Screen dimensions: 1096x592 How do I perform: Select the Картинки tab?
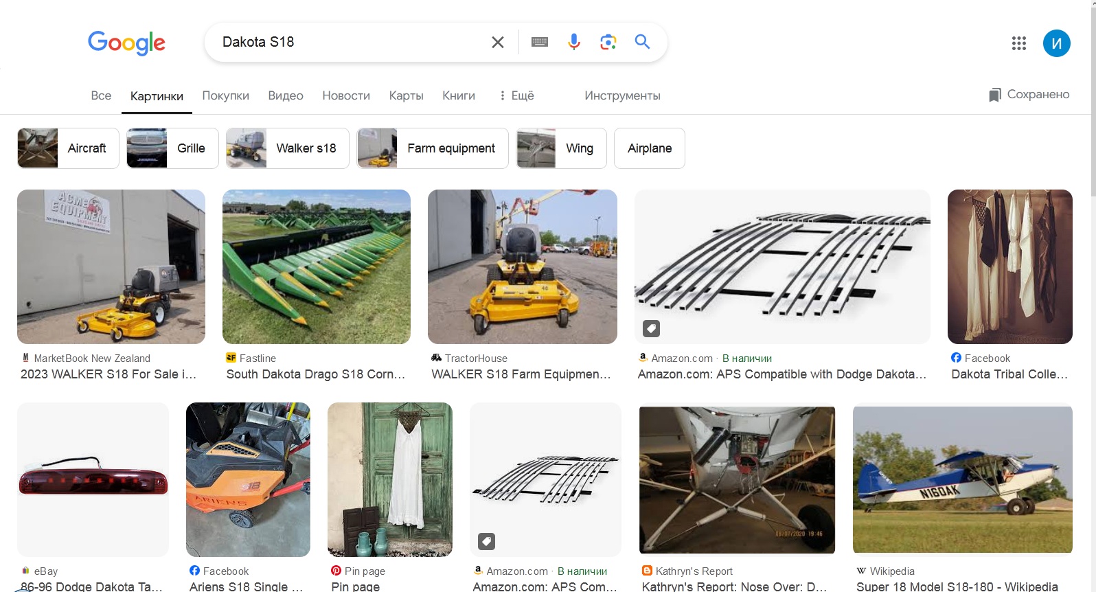pos(157,96)
